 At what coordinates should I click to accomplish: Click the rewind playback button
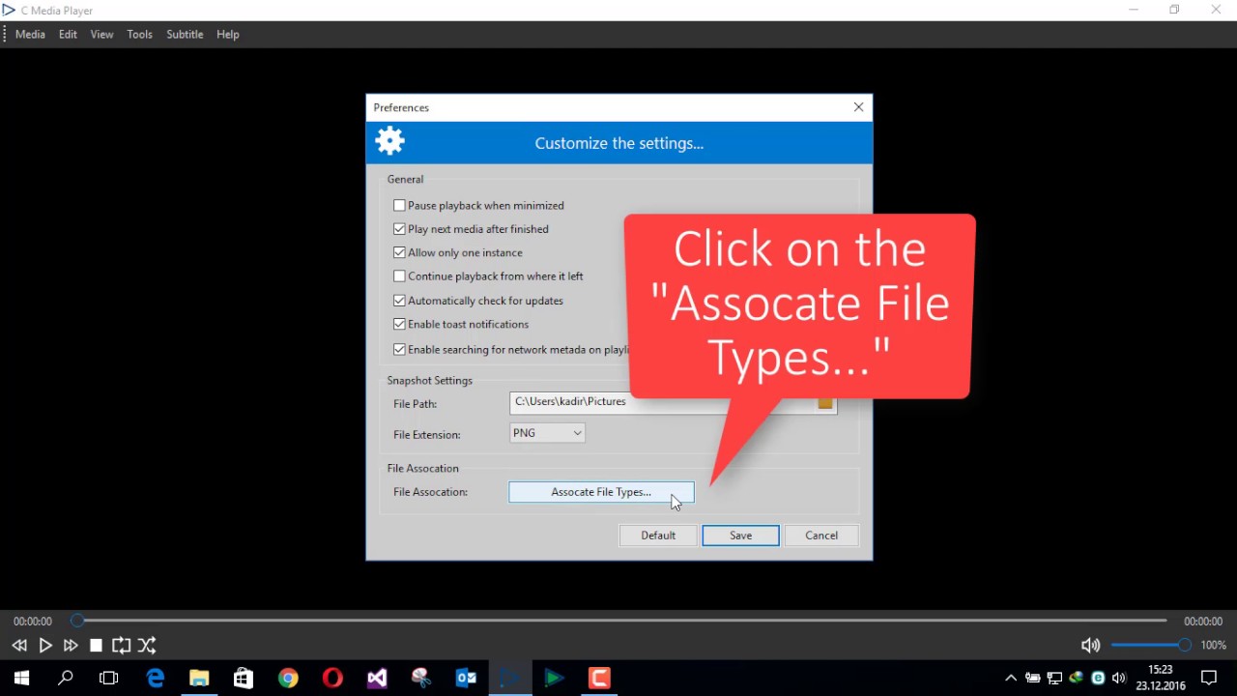coord(19,645)
